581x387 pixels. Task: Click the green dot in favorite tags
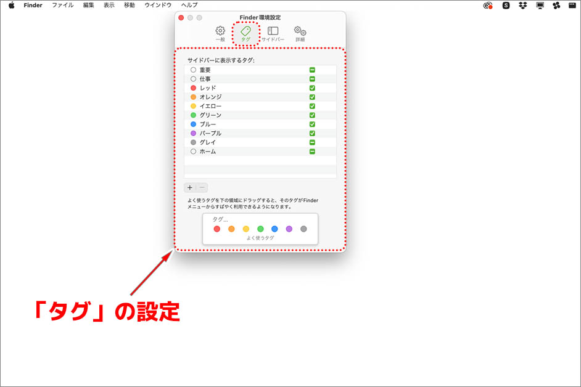[260, 229]
